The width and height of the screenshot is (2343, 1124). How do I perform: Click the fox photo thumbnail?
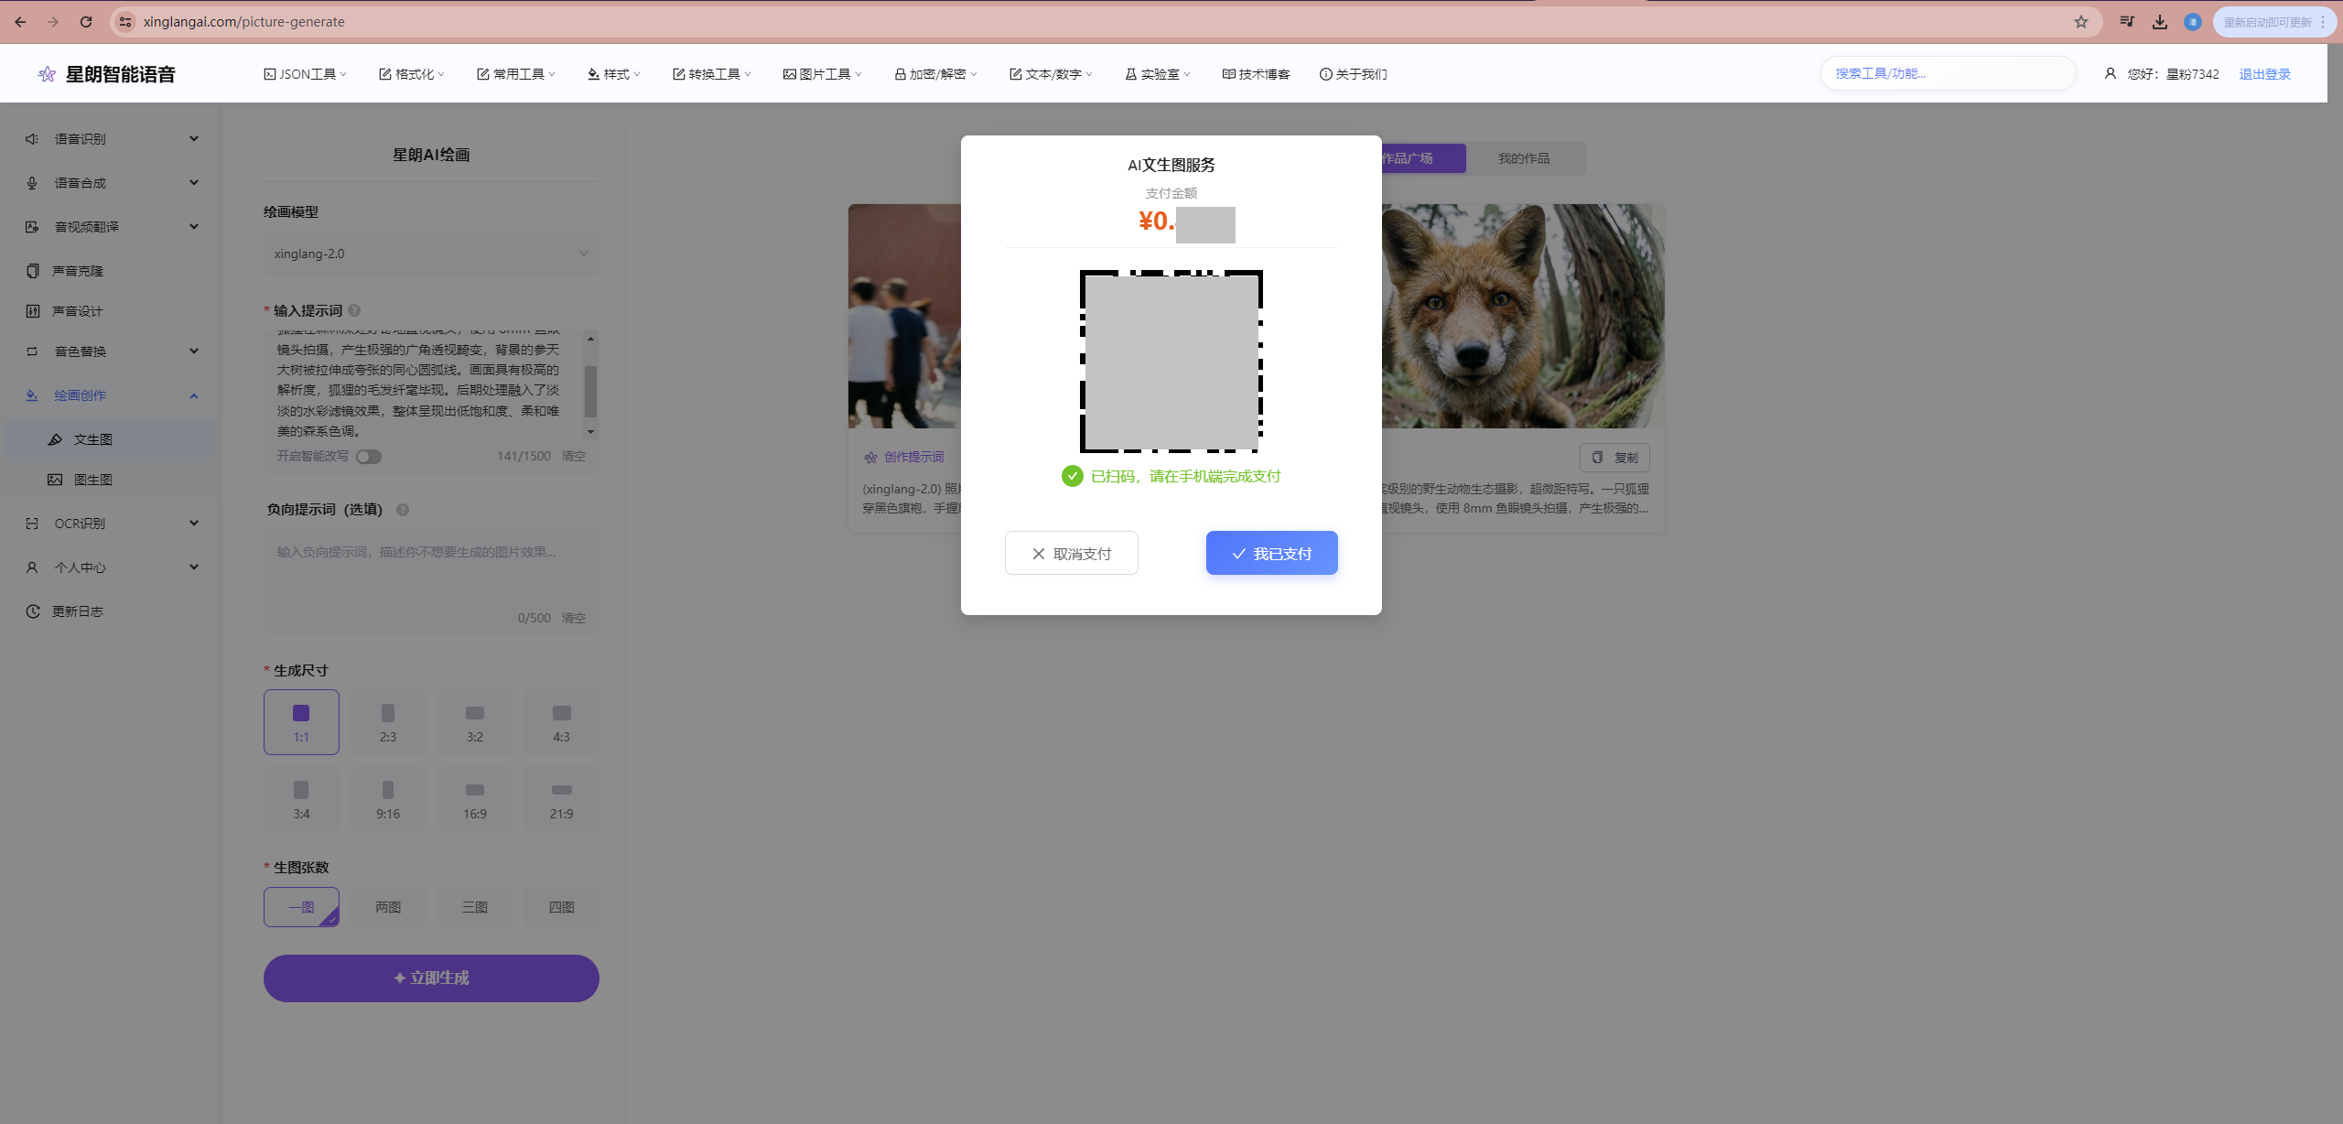[x=1523, y=316]
